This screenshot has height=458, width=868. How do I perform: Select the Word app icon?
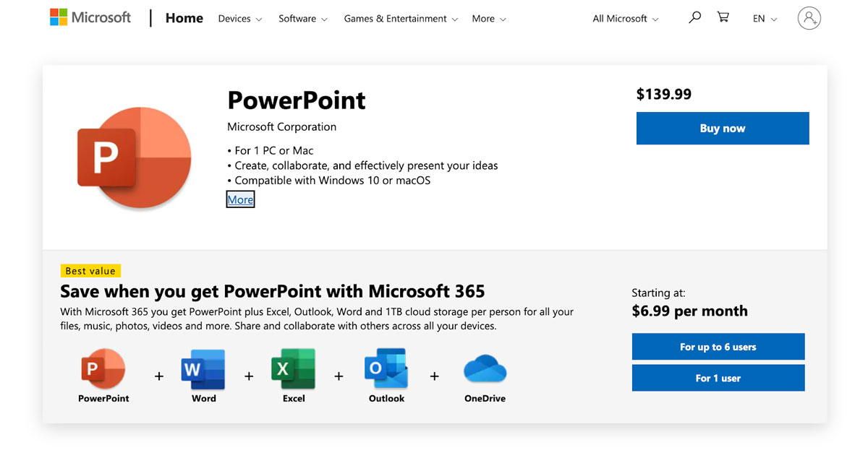click(204, 370)
